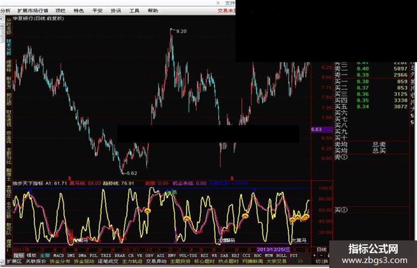Select the 新东方 sidebar tab
The width and height of the screenshot is (417, 268).
(x=9, y=83)
